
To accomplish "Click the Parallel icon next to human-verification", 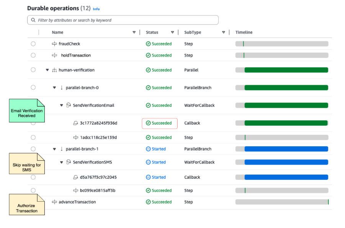I will pos(54,70).
